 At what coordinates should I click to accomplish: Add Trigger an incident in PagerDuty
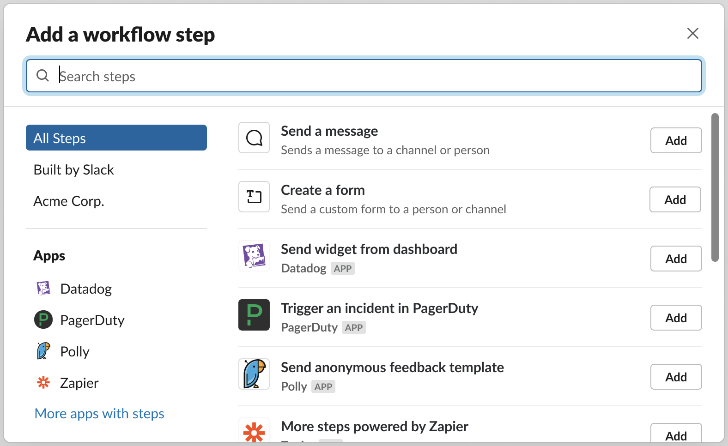coord(676,318)
